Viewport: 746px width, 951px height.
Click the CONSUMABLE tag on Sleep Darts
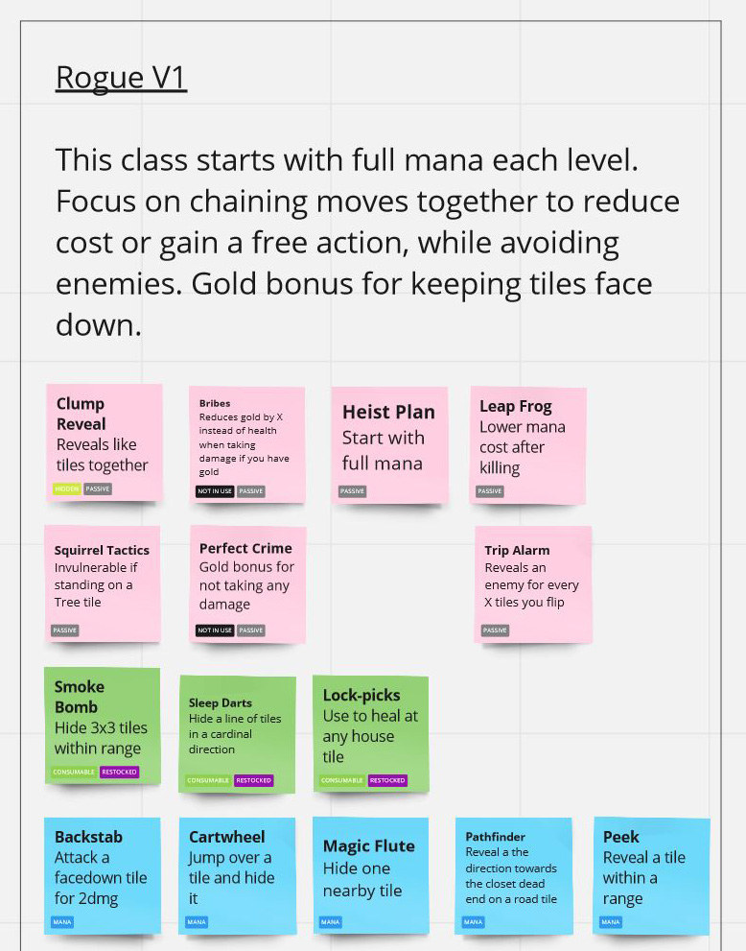tap(208, 780)
